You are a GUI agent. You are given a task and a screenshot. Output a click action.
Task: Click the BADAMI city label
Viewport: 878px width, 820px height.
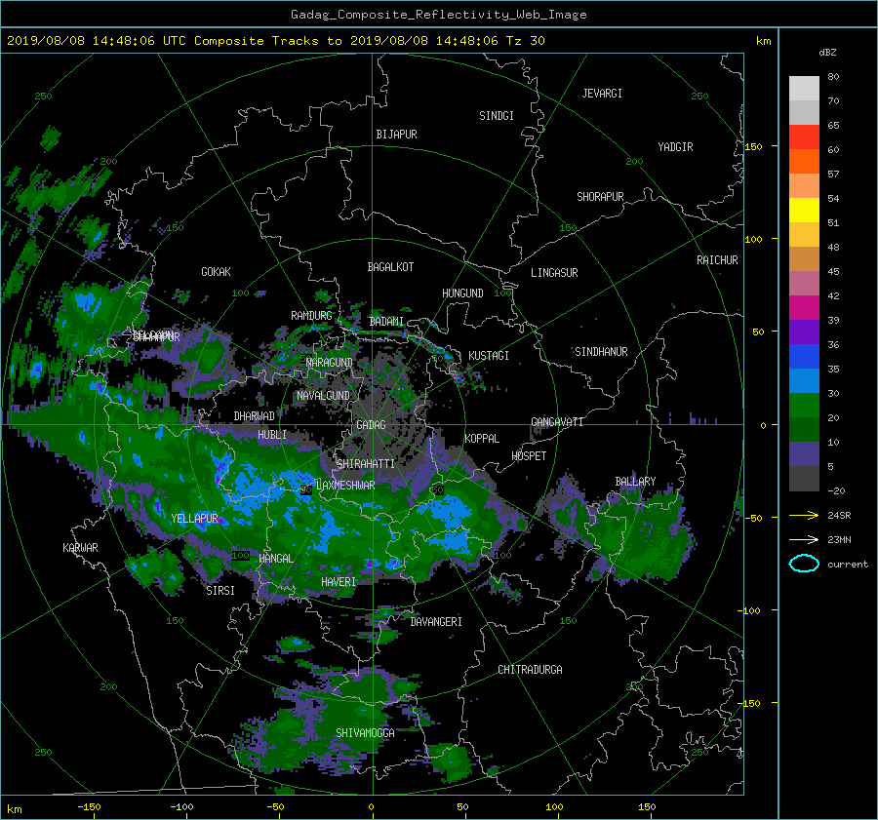click(x=386, y=322)
